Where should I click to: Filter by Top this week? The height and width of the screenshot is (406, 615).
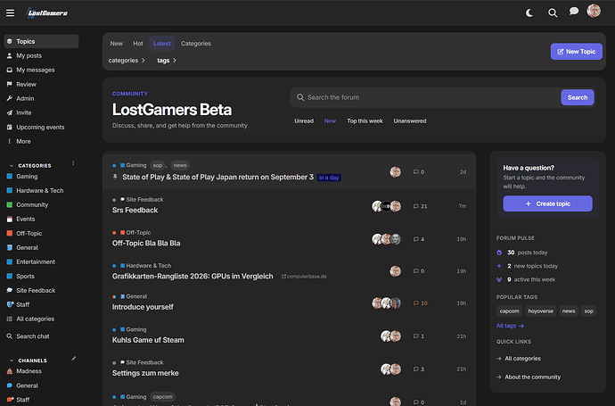[365, 121]
